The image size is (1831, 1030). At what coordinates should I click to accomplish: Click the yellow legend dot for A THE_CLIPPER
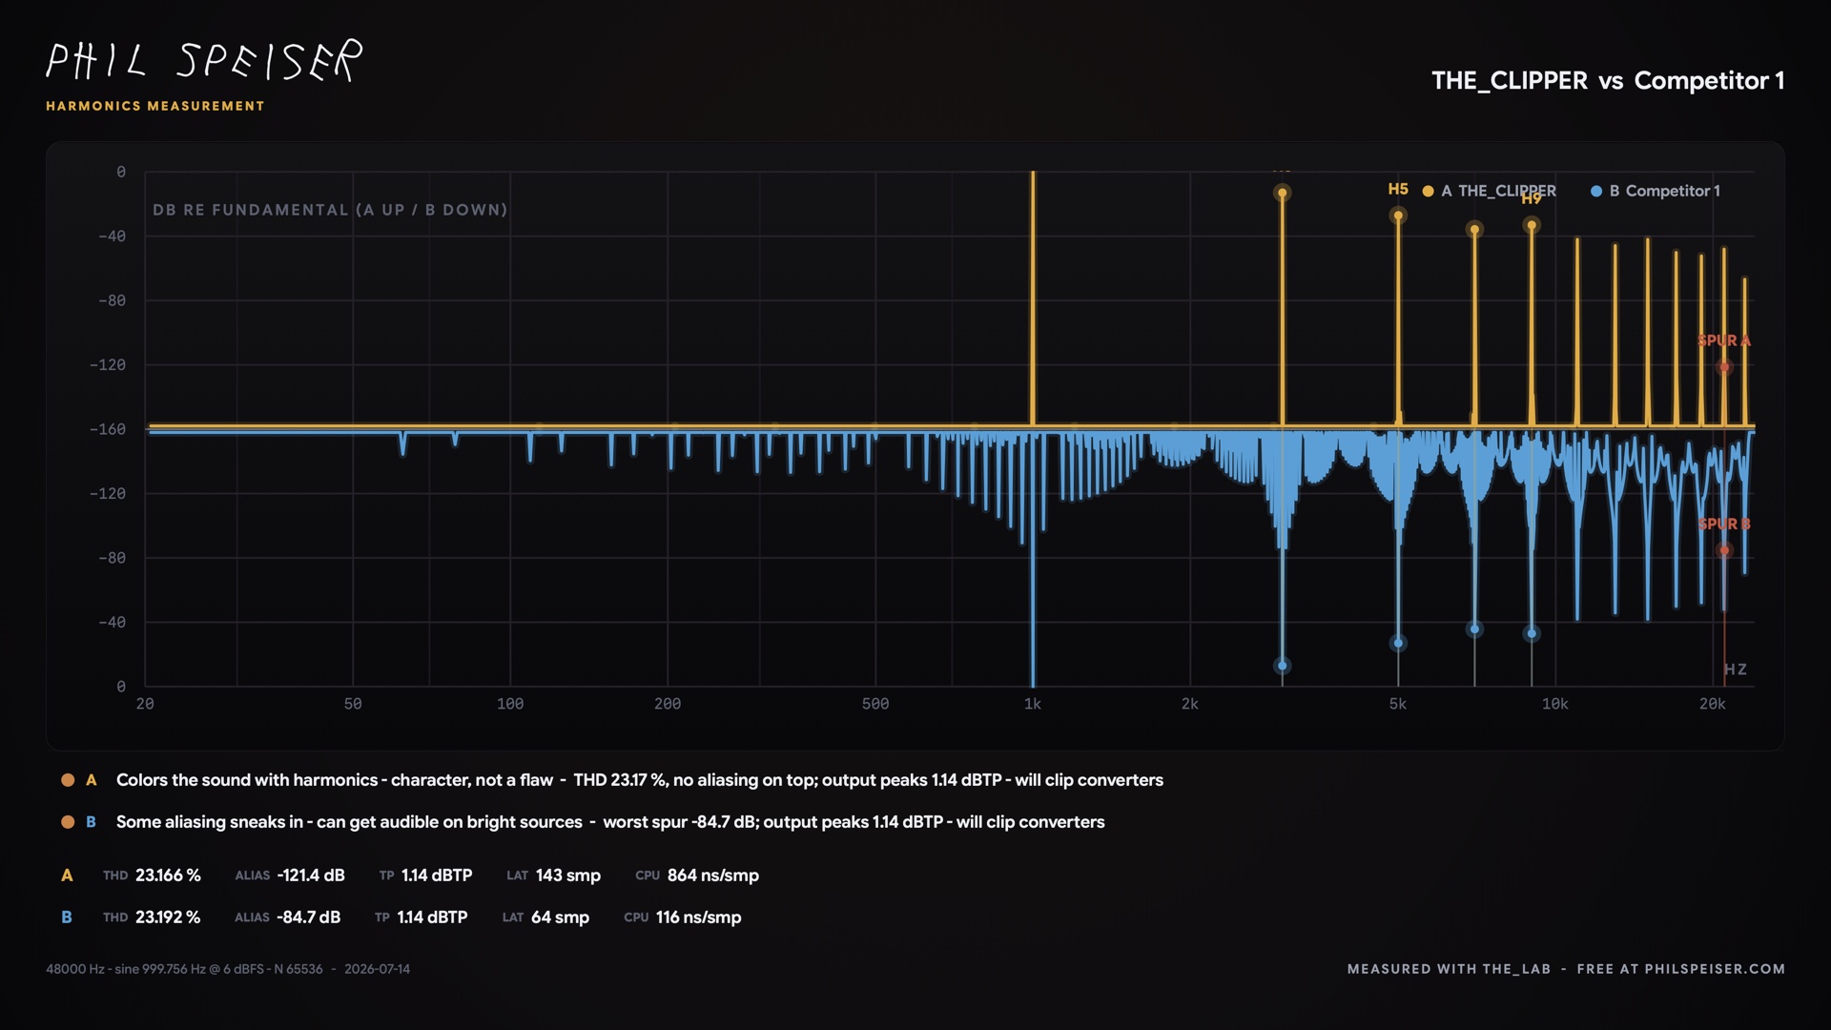(1428, 191)
